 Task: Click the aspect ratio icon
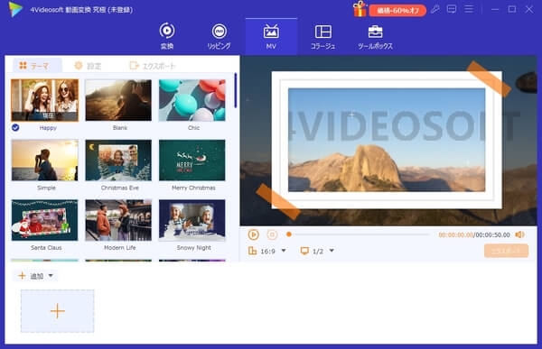[x=252, y=251]
